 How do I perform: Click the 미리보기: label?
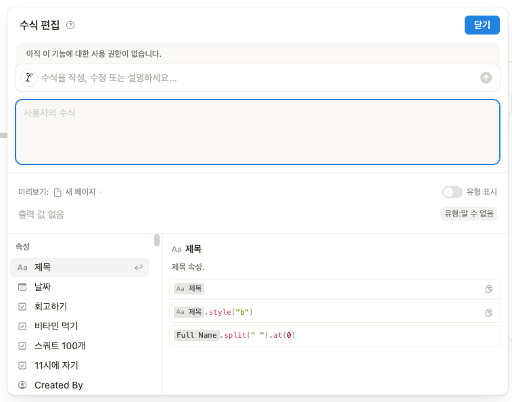(x=33, y=192)
